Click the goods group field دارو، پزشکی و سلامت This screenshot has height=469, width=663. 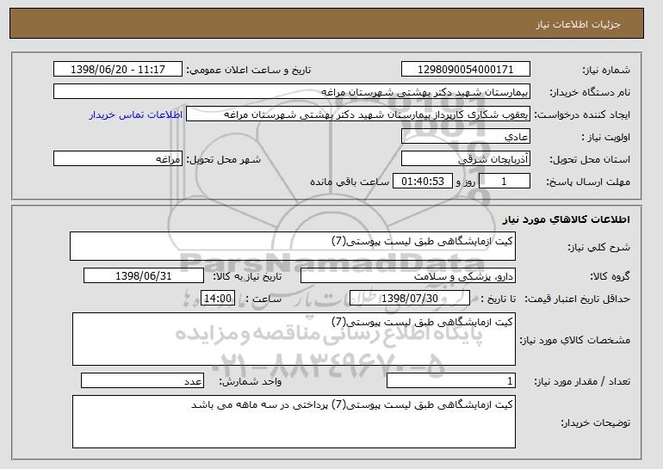pyautogui.click(x=408, y=276)
